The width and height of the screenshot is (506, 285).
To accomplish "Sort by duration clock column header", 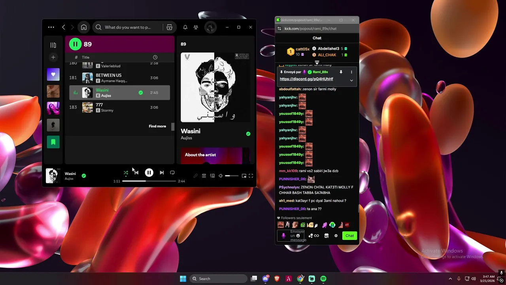I will pos(155,57).
